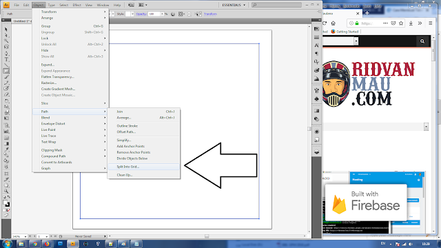Expand the Essentials workspace dropdown
Viewport: 441px width, 248px height.
click(234, 5)
